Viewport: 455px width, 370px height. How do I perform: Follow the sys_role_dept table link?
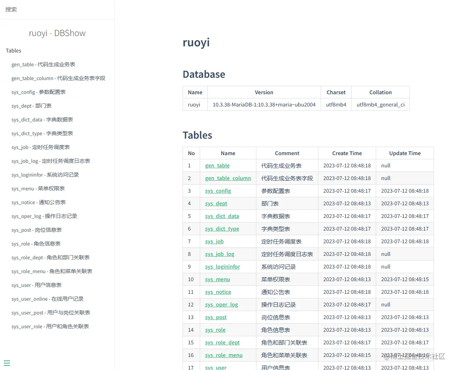point(222,343)
